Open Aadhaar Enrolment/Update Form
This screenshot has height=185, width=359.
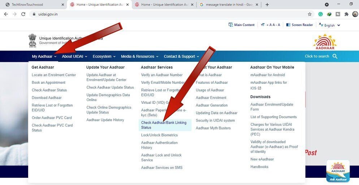click(x=272, y=107)
